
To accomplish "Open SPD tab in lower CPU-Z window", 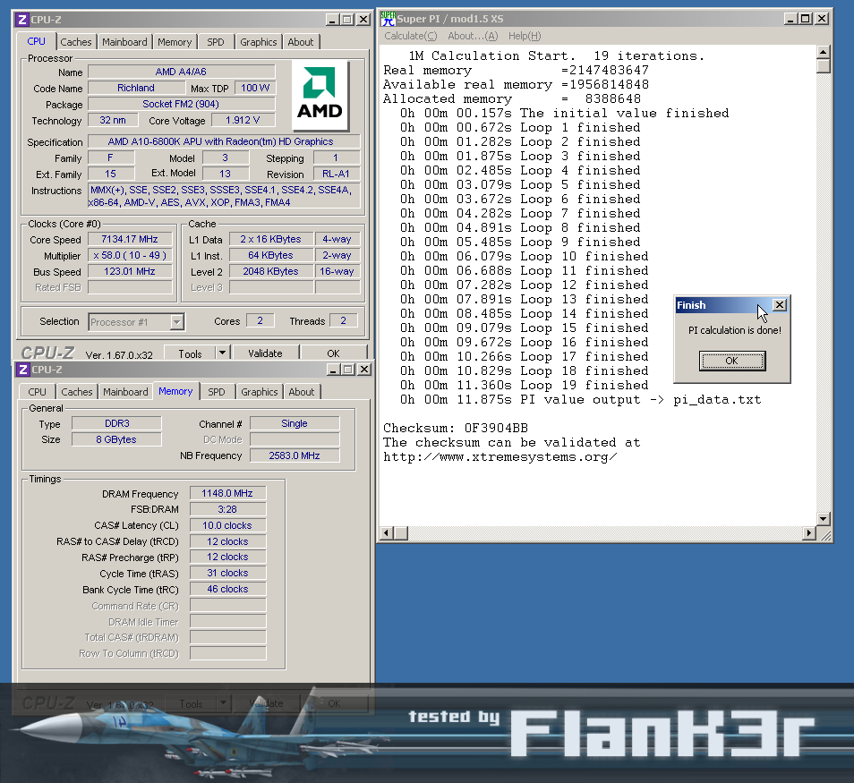I will click(217, 392).
